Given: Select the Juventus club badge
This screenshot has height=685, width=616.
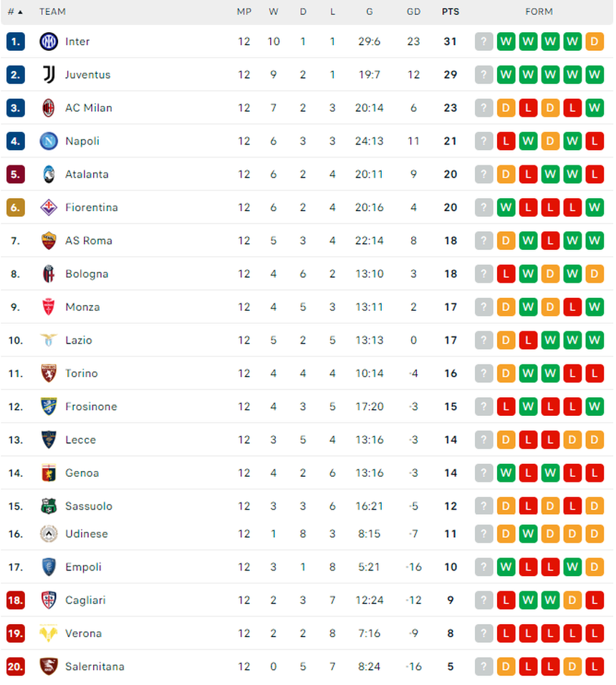Looking at the screenshot, I should coord(49,74).
